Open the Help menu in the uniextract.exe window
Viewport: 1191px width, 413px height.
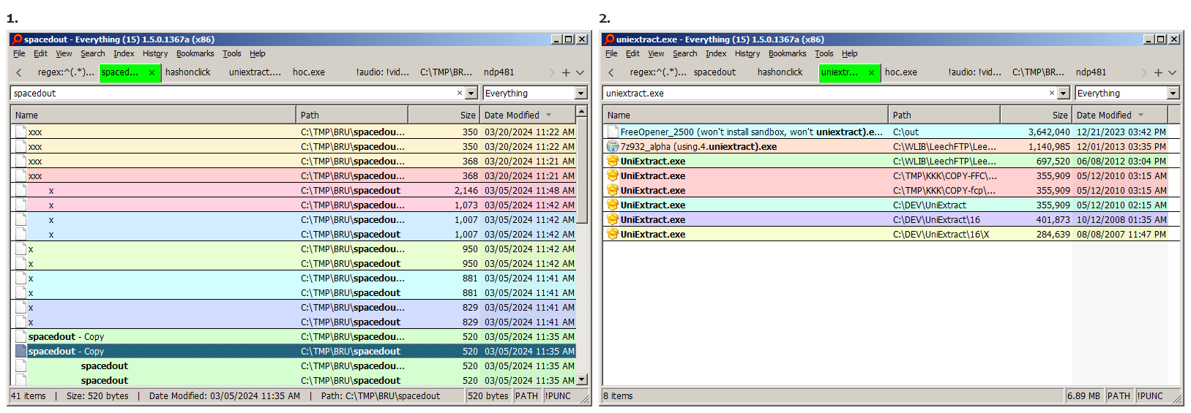[x=849, y=53]
